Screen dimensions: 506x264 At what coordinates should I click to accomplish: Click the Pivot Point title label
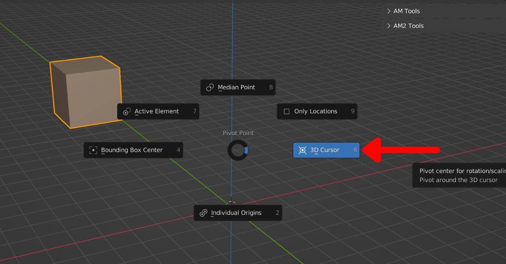coord(238,133)
